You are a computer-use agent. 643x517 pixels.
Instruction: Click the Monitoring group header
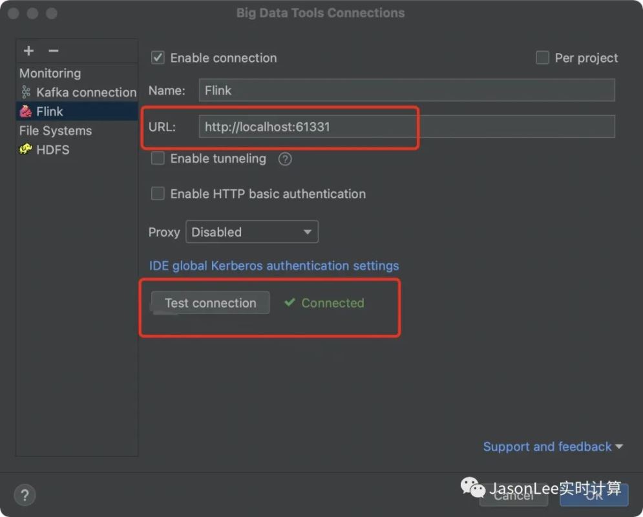pyautogui.click(x=50, y=74)
